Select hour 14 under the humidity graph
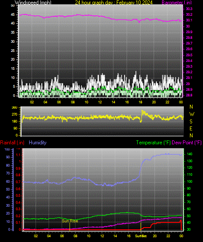Image resolution: width=203 pixels, height=242 pixels. click(x=115, y=236)
